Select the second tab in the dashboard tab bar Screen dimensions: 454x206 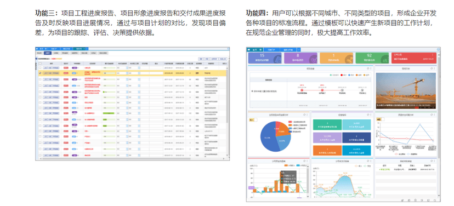(x=271, y=50)
